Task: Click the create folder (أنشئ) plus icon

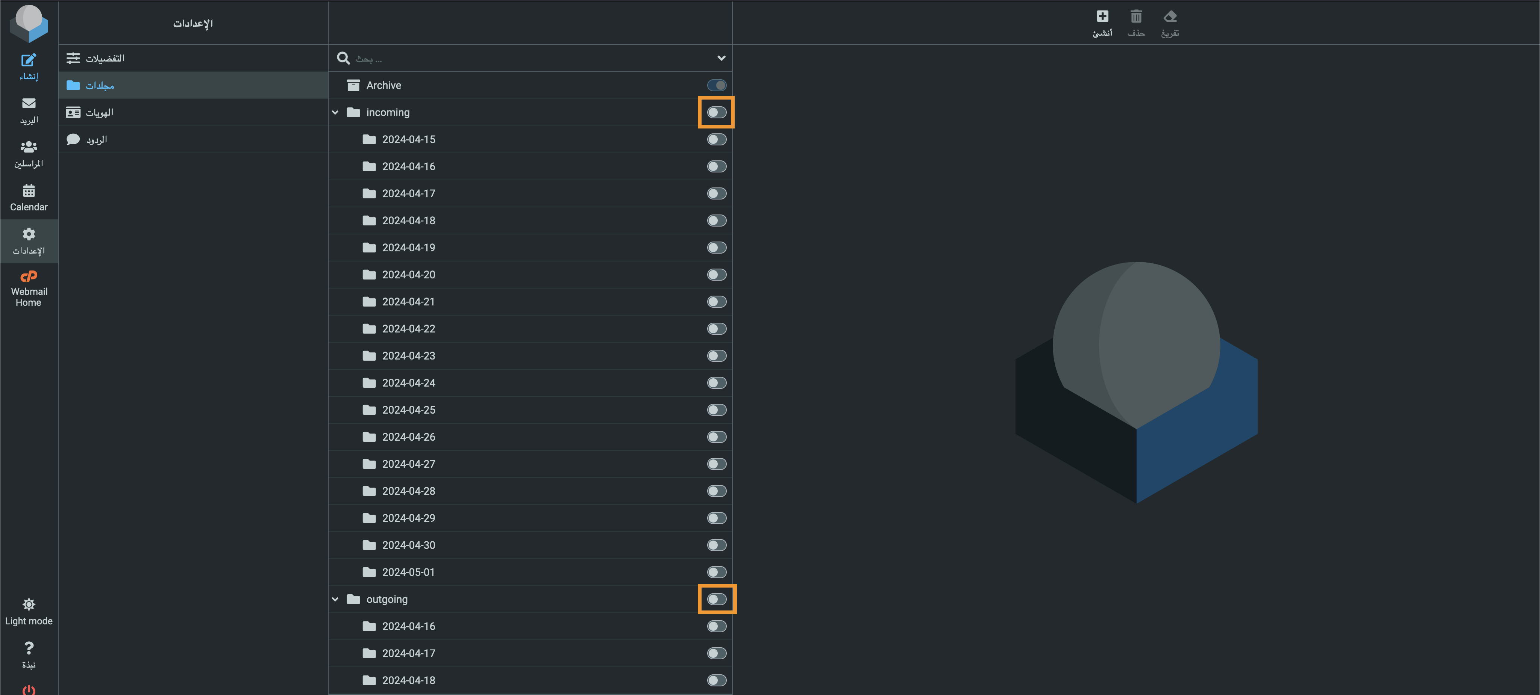Action: coord(1102,16)
